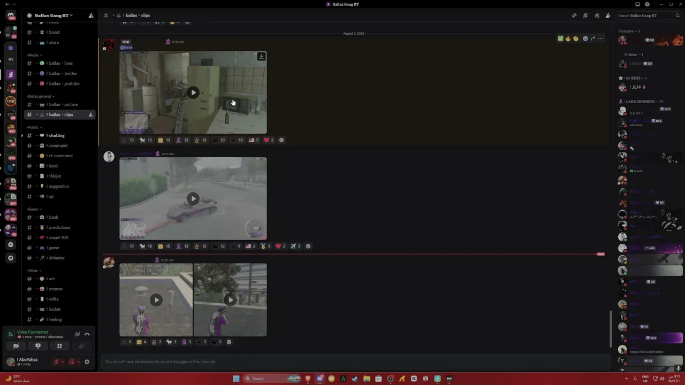Toggle microphone mute in the user panel

(x=56, y=362)
